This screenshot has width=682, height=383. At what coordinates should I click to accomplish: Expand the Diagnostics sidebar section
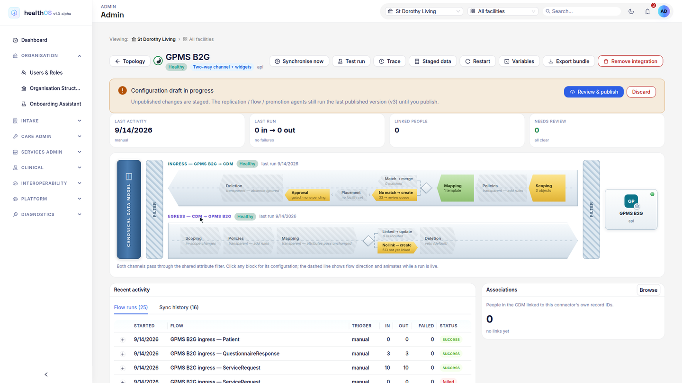pos(46,215)
